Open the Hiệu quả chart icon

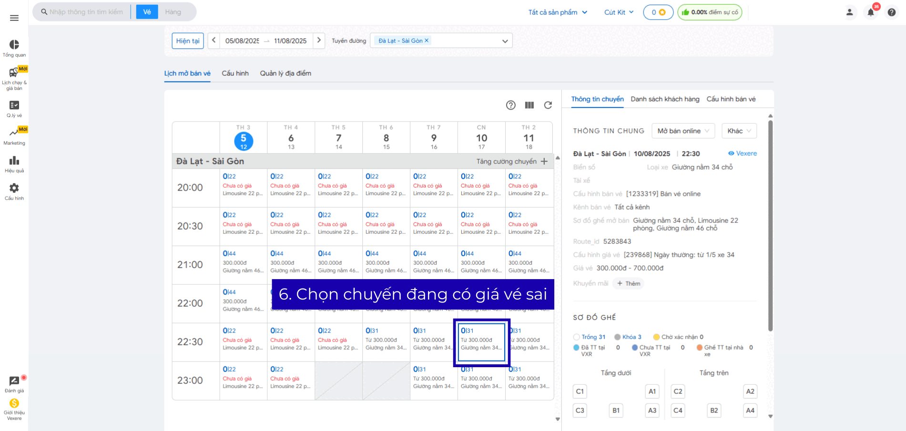14,161
